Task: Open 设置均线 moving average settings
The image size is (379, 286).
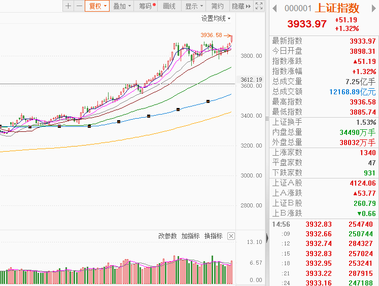Action: coord(216,18)
